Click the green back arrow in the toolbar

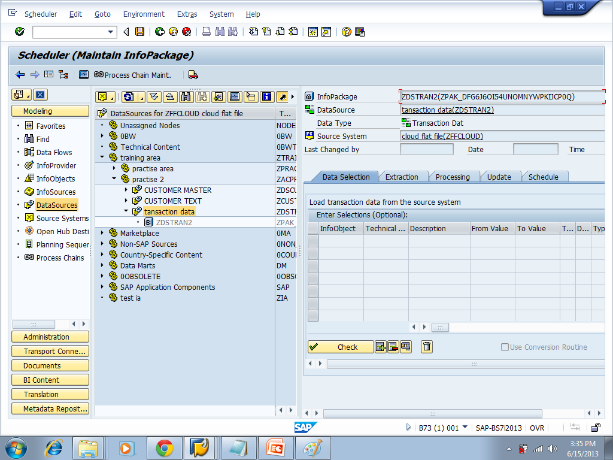(x=159, y=32)
